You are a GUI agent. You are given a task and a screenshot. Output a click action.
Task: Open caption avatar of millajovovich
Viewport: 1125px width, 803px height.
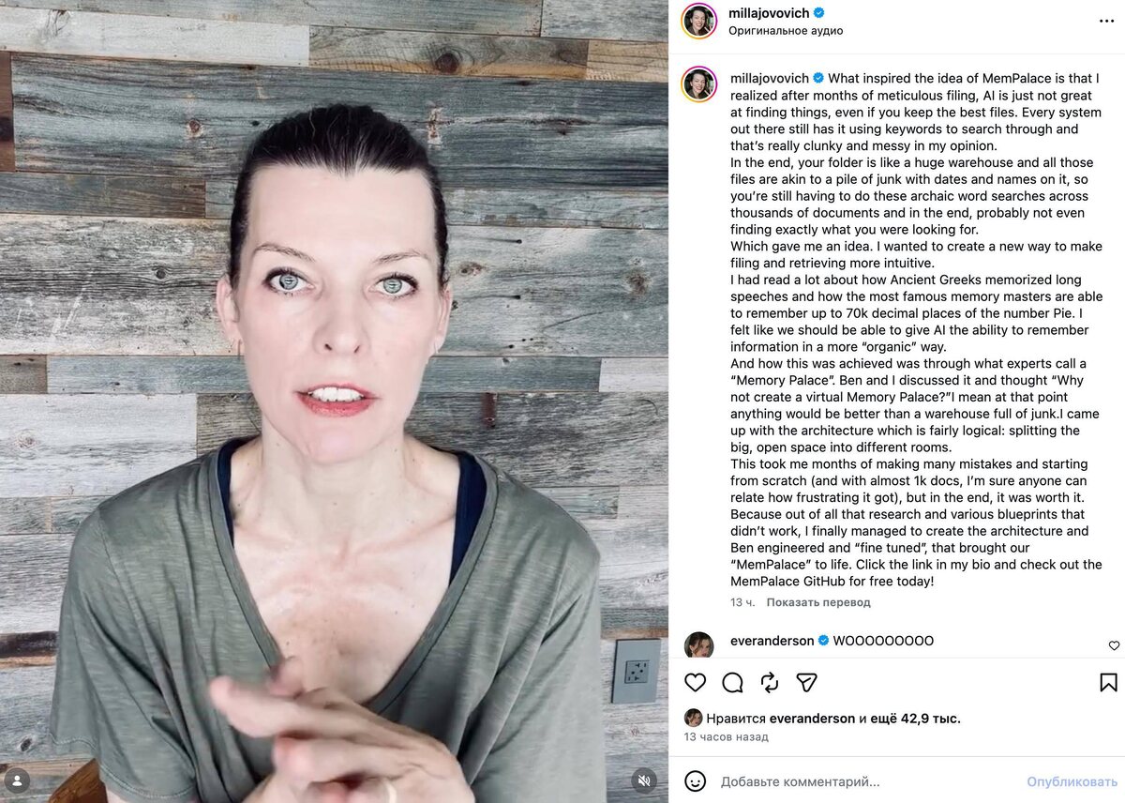(699, 84)
